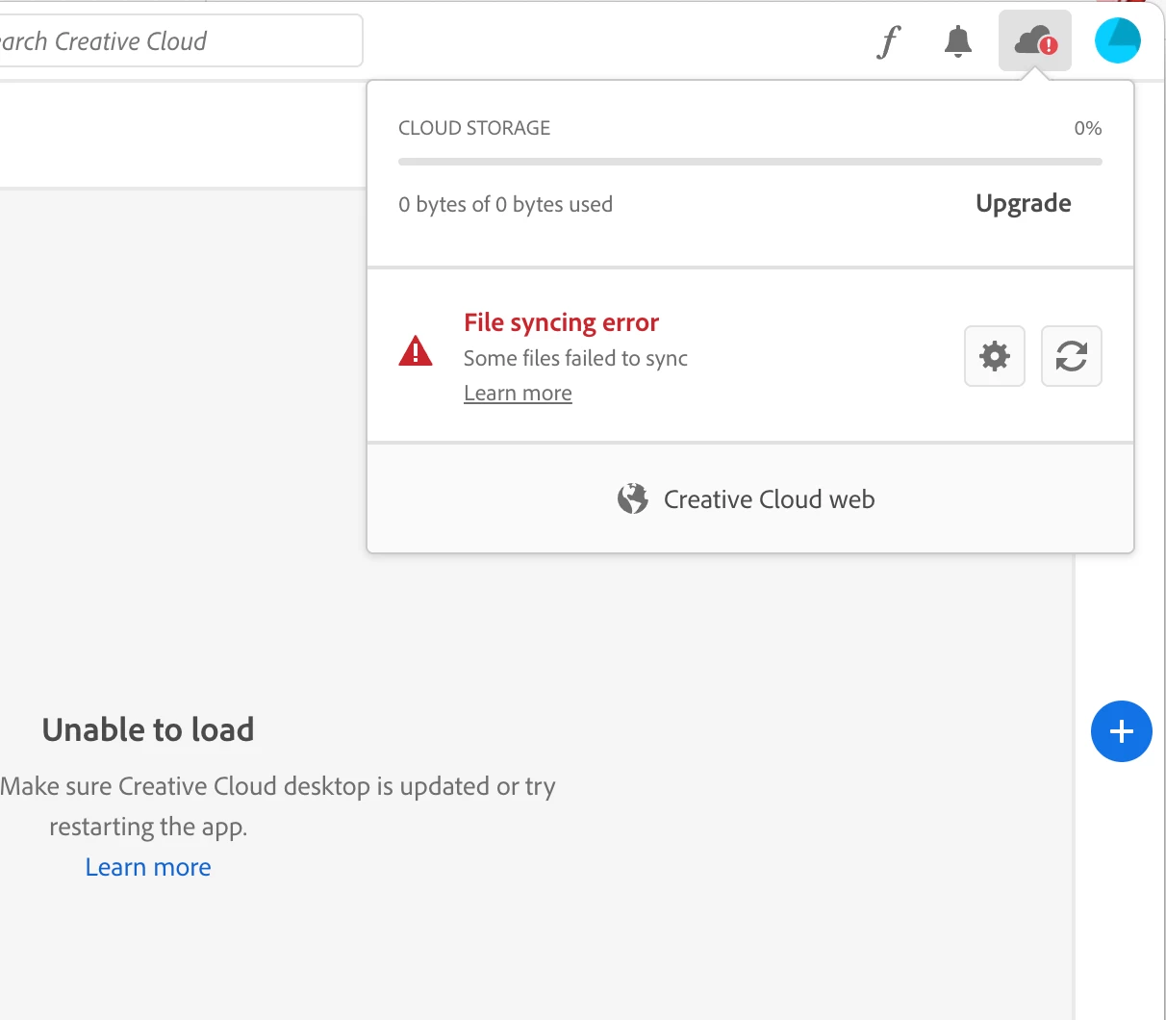Image resolution: width=1166 pixels, height=1020 pixels.
Task: Open sync settings gear button
Action: [995, 356]
